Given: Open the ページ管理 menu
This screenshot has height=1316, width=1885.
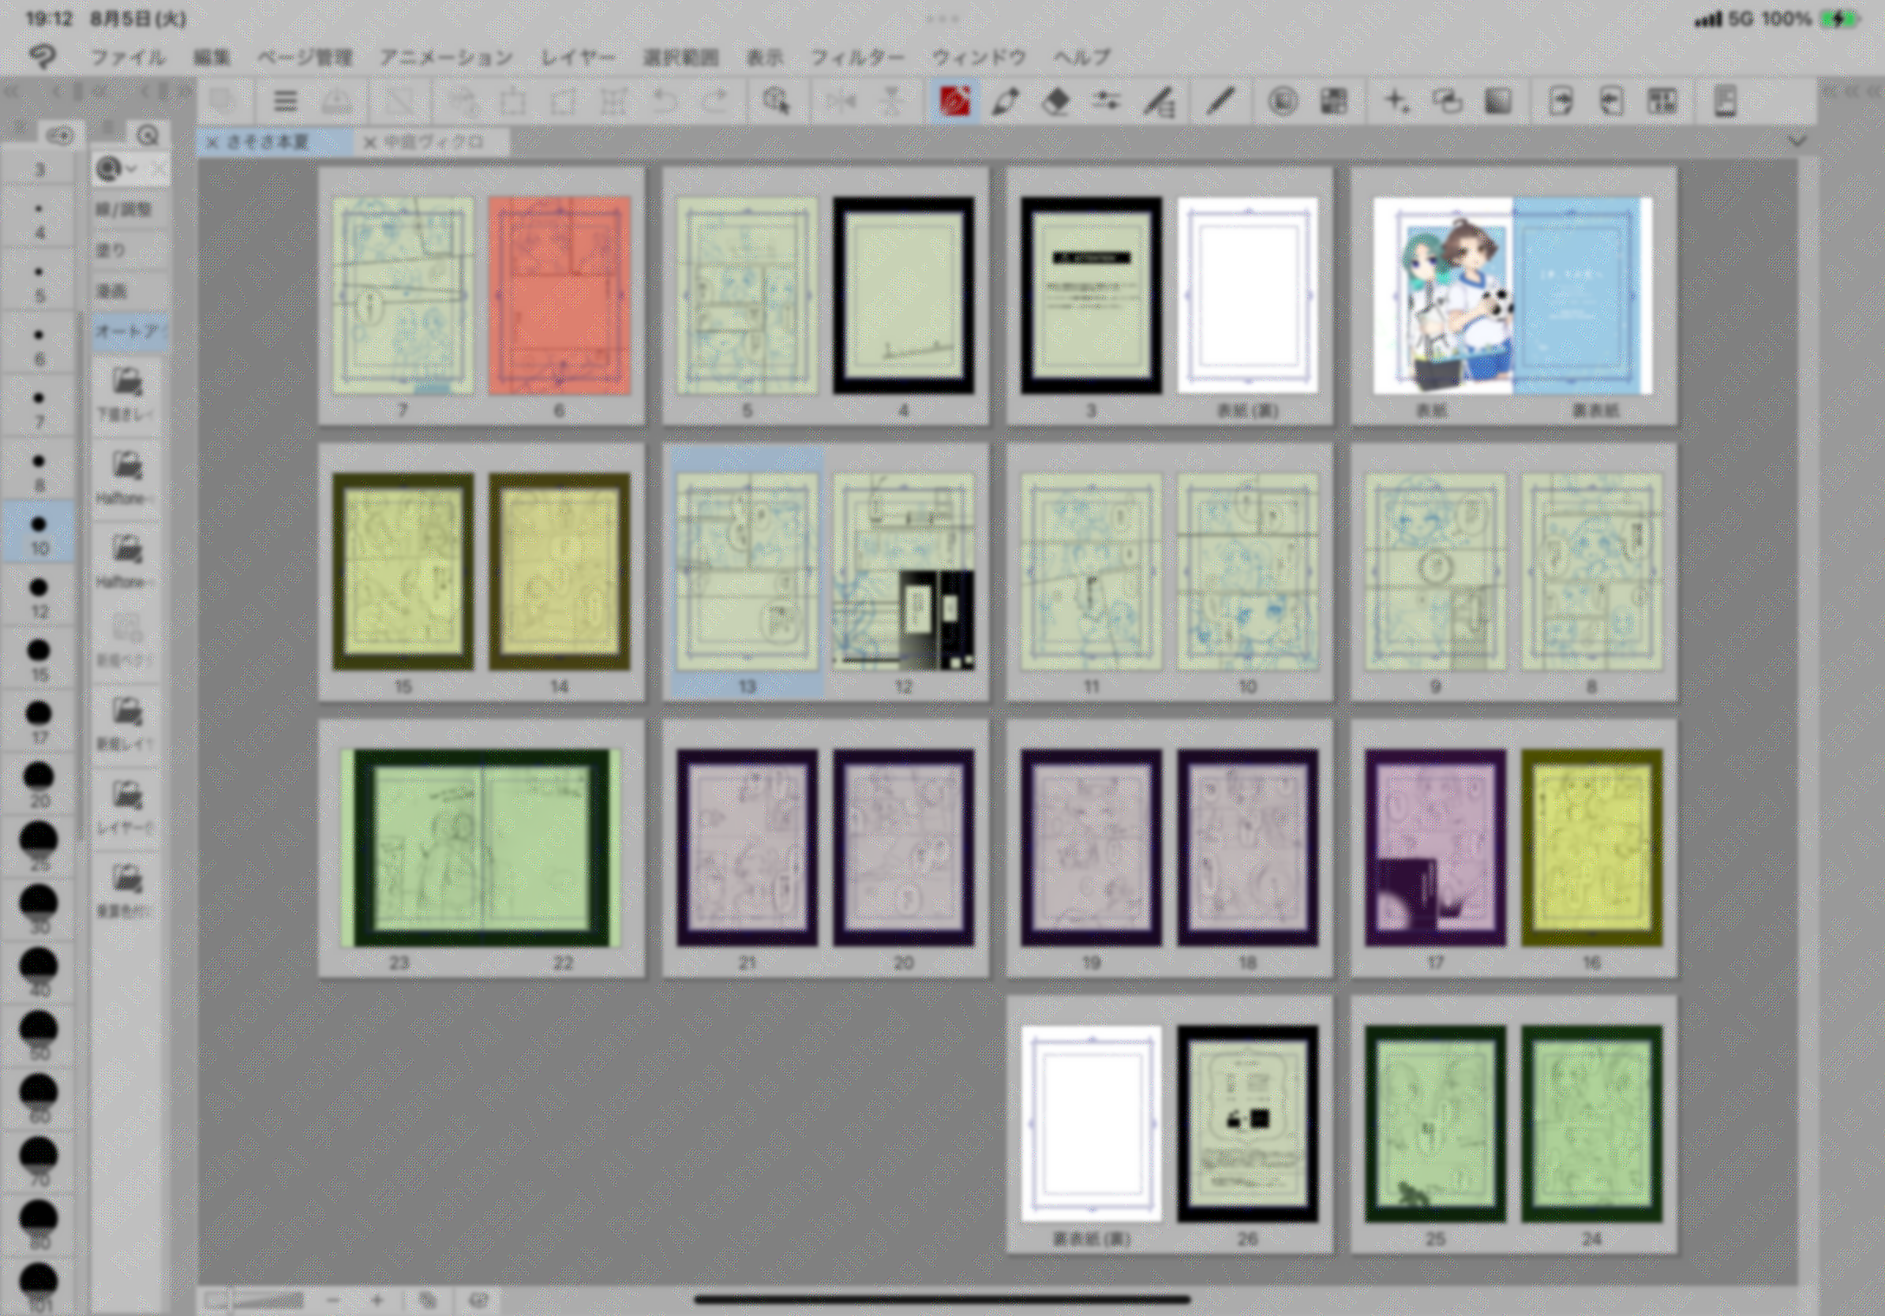Looking at the screenshot, I should click(305, 58).
